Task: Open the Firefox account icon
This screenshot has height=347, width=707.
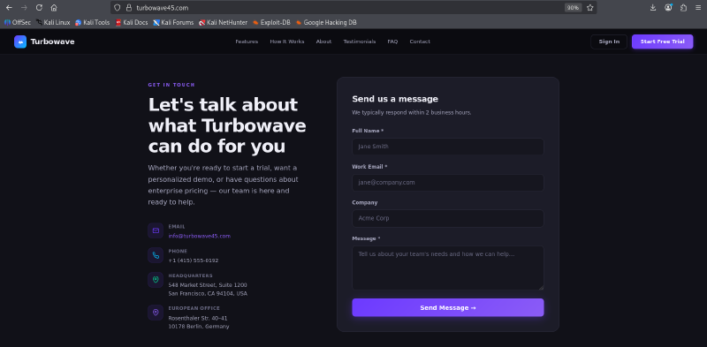Action: point(668,8)
